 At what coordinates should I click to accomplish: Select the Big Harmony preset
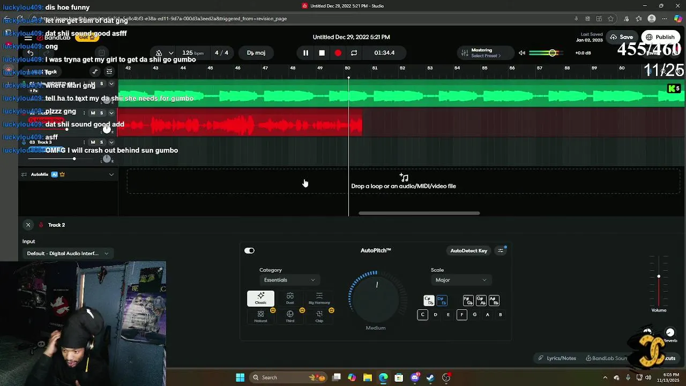pyautogui.click(x=319, y=299)
